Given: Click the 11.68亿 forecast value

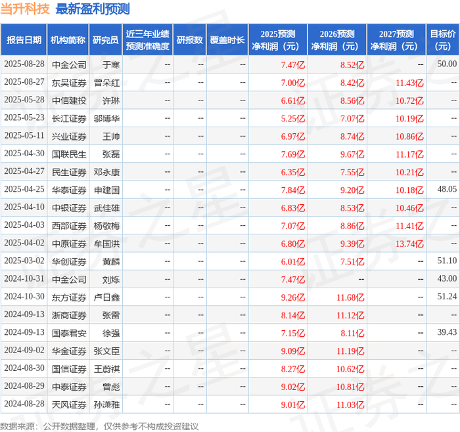Looking at the screenshot, I should (350, 297).
